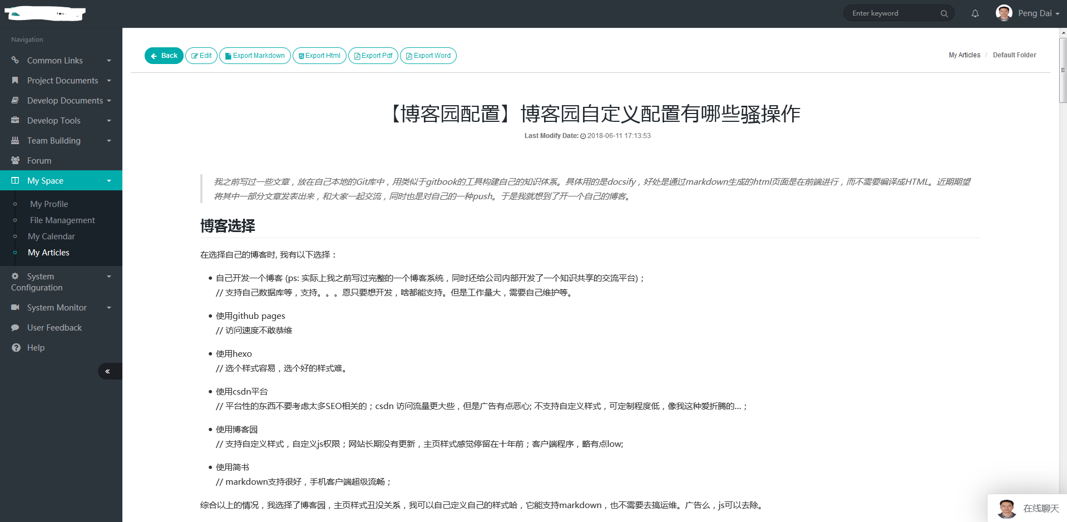1067x522 pixels.
Task: Click the Team Building icon
Action: 16,140
